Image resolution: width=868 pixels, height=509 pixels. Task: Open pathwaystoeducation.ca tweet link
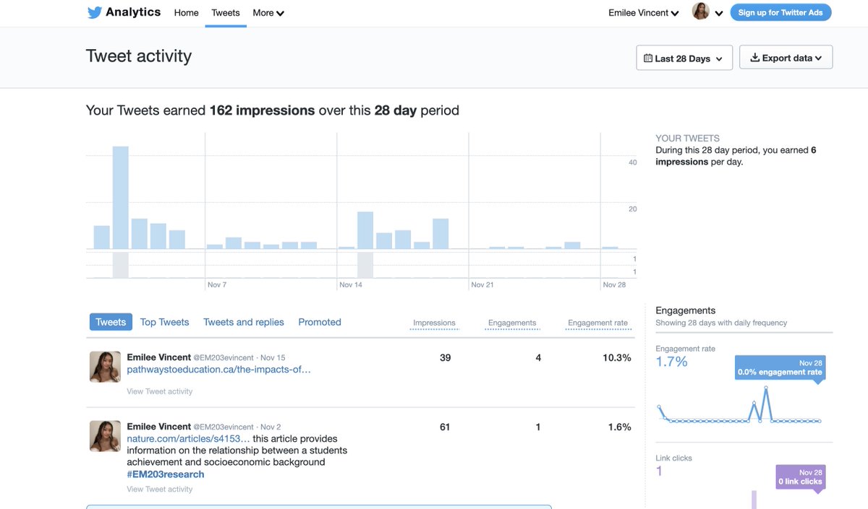click(x=218, y=369)
